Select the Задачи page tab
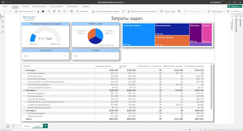 38,126
